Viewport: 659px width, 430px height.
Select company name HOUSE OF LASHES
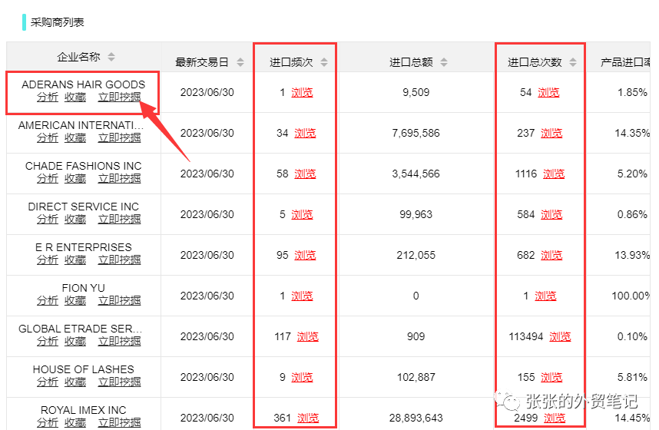coord(83,369)
